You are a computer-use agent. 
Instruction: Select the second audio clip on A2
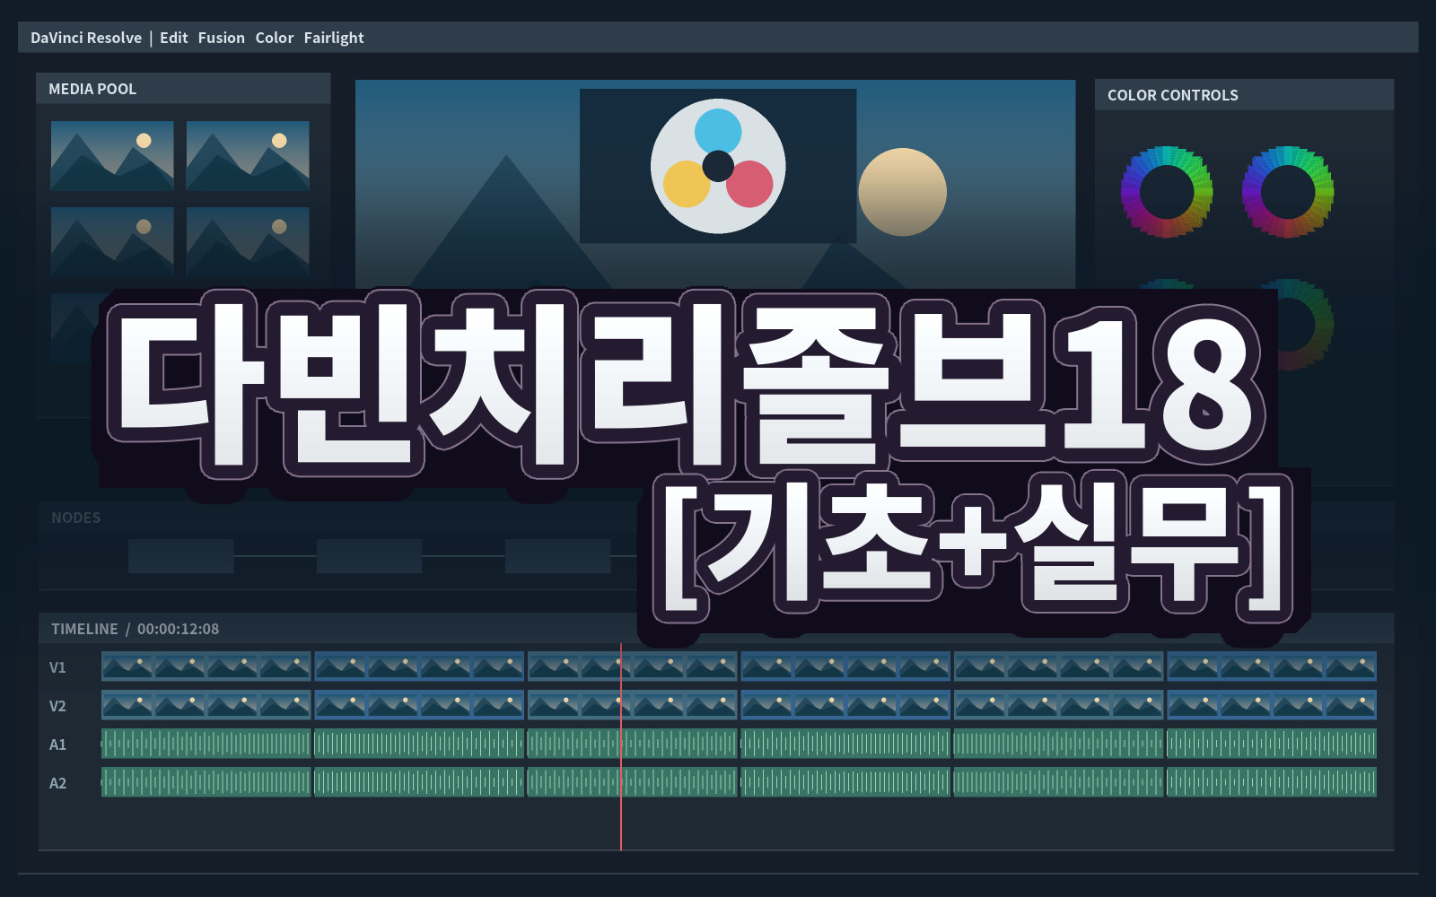pos(419,782)
